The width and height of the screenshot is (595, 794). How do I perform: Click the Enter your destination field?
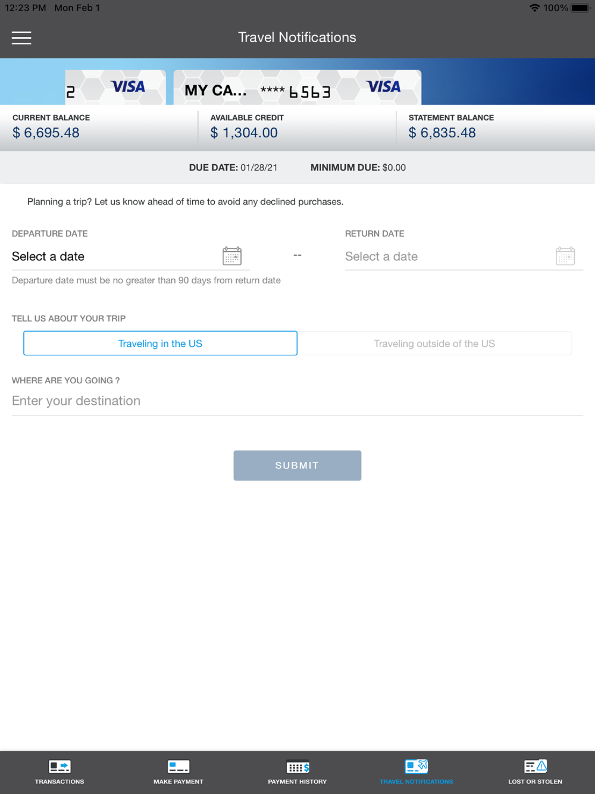[297, 401]
